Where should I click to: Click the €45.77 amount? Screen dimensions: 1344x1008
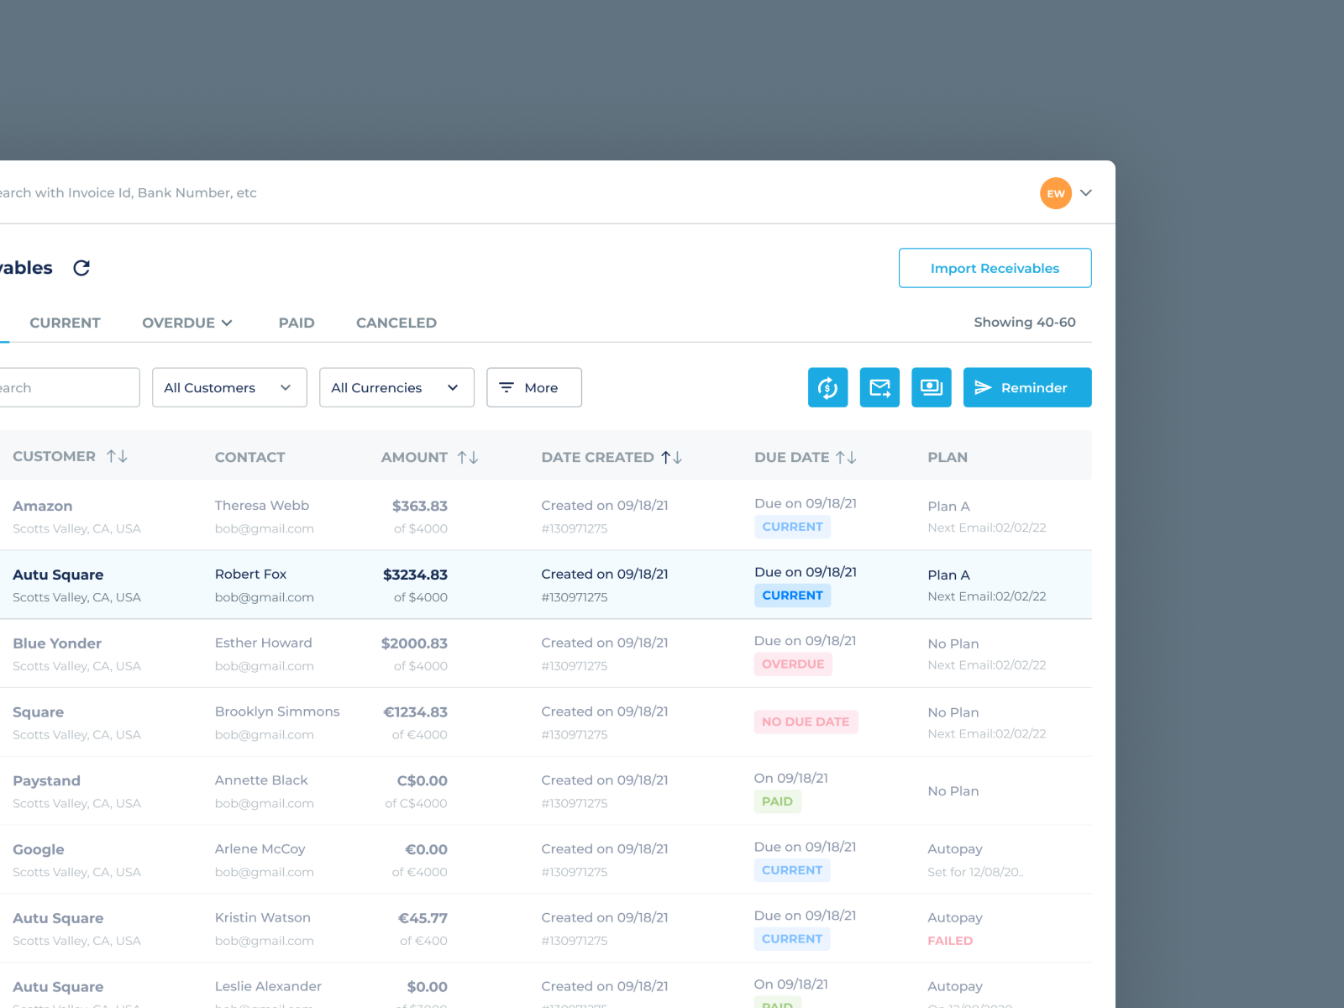coord(423,918)
